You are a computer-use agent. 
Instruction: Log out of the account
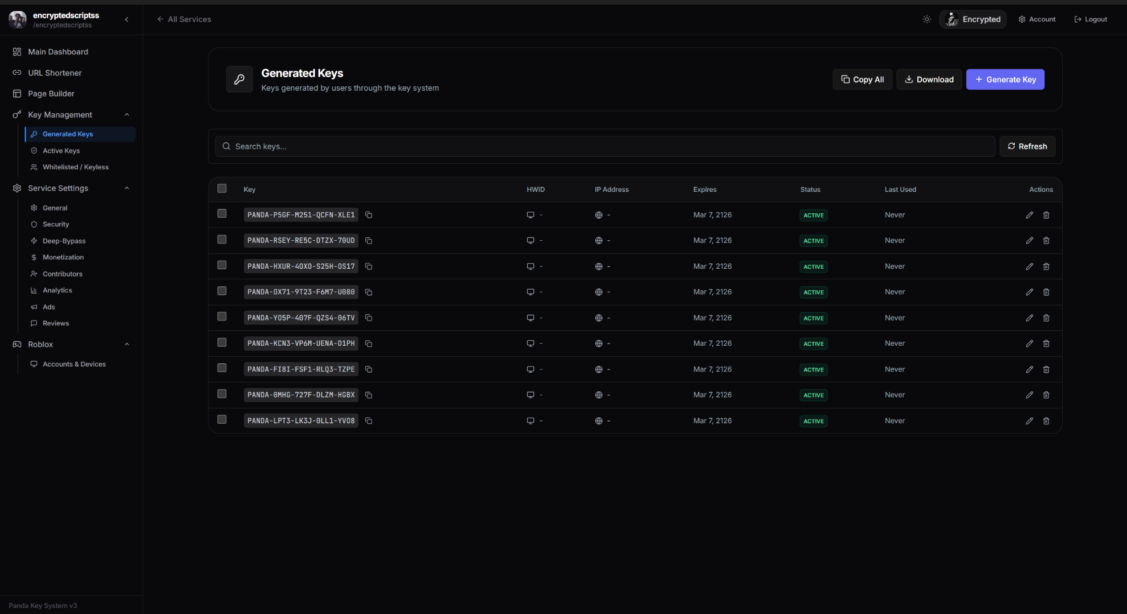point(1090,19)
